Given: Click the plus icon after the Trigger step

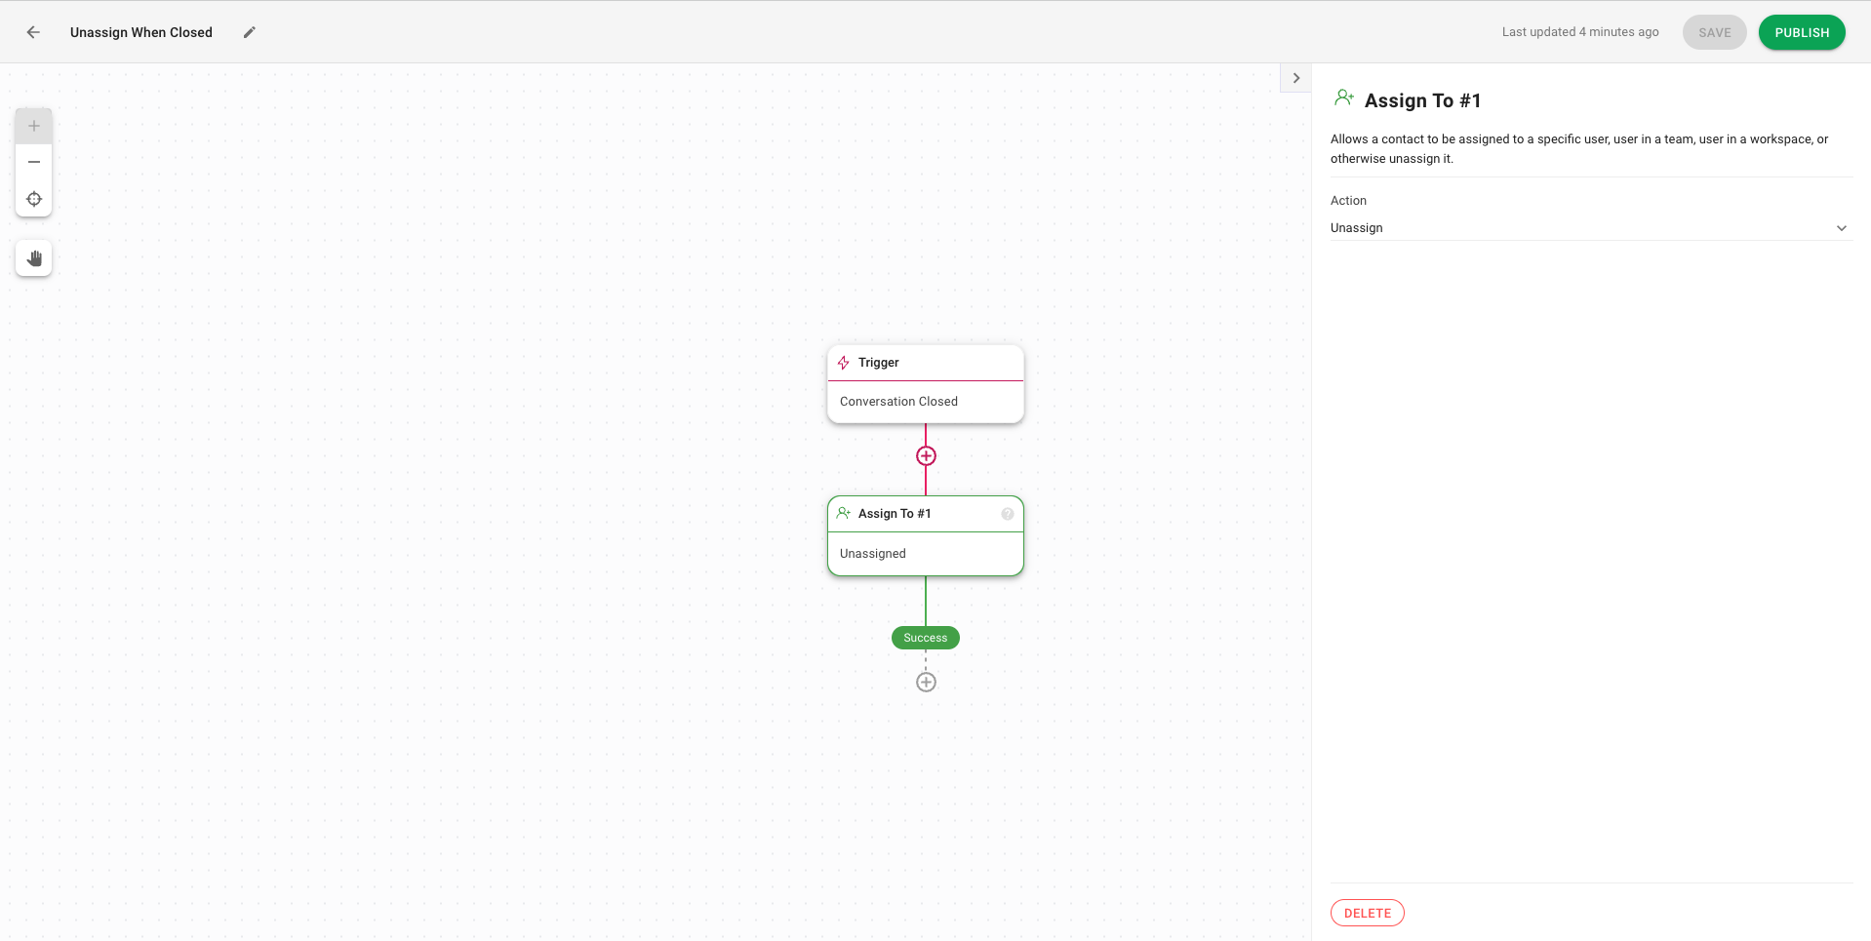Looking at the screenshot, I should pos(925,455).
